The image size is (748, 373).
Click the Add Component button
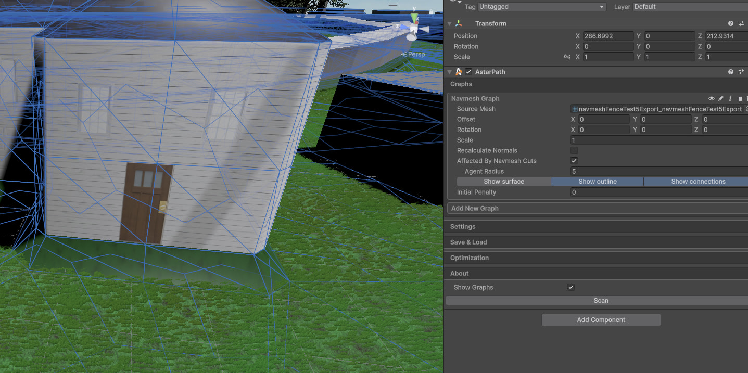point(601,319)
